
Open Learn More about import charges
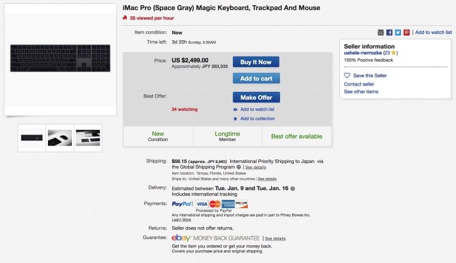point(181,220)
